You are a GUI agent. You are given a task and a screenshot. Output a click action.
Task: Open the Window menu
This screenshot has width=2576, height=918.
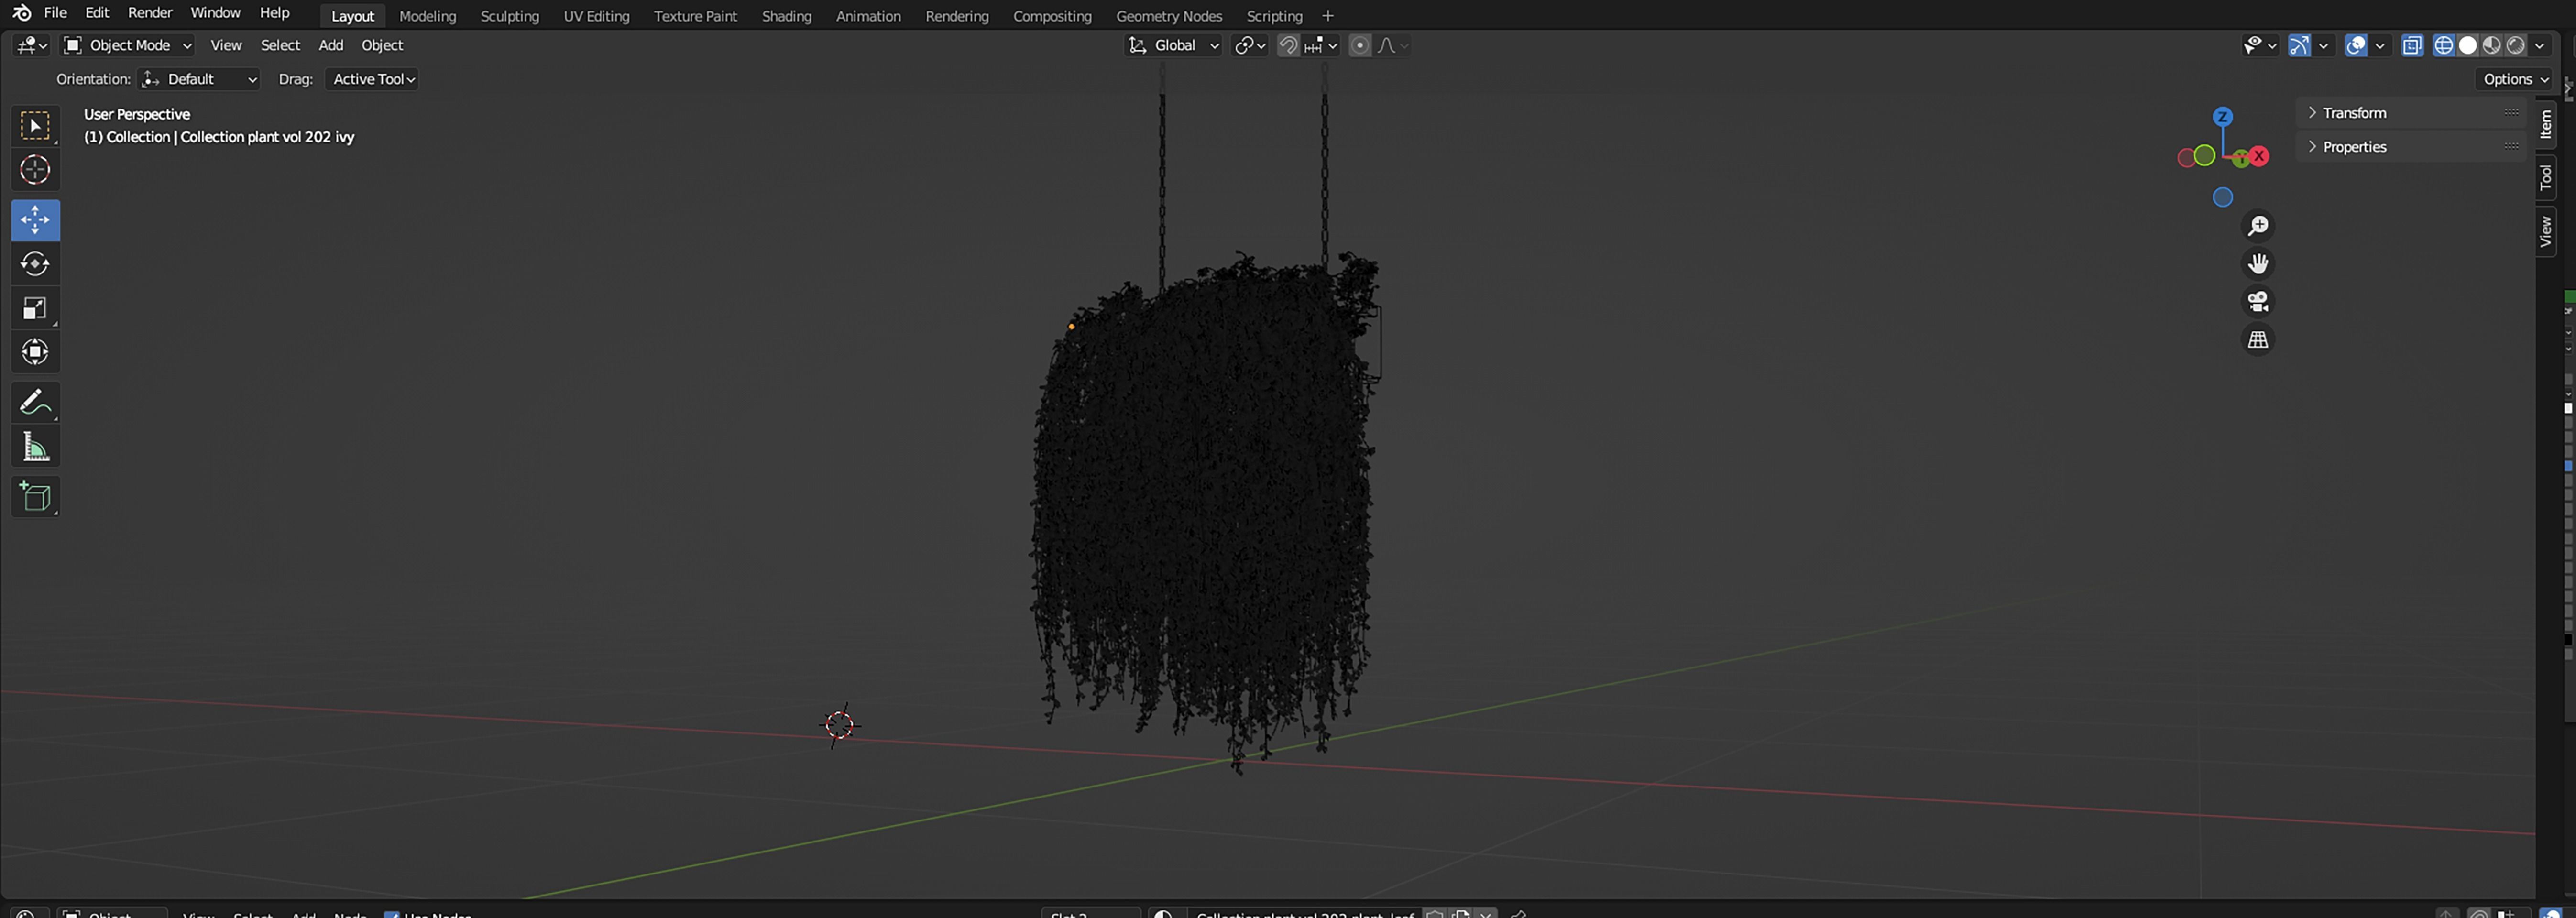coord(215,13)
